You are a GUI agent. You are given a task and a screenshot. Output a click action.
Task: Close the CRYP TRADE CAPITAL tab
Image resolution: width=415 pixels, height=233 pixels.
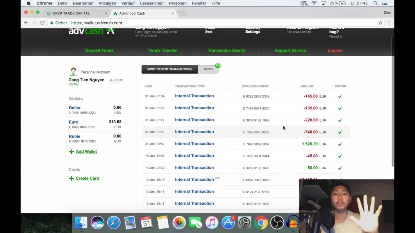point(106,13)
